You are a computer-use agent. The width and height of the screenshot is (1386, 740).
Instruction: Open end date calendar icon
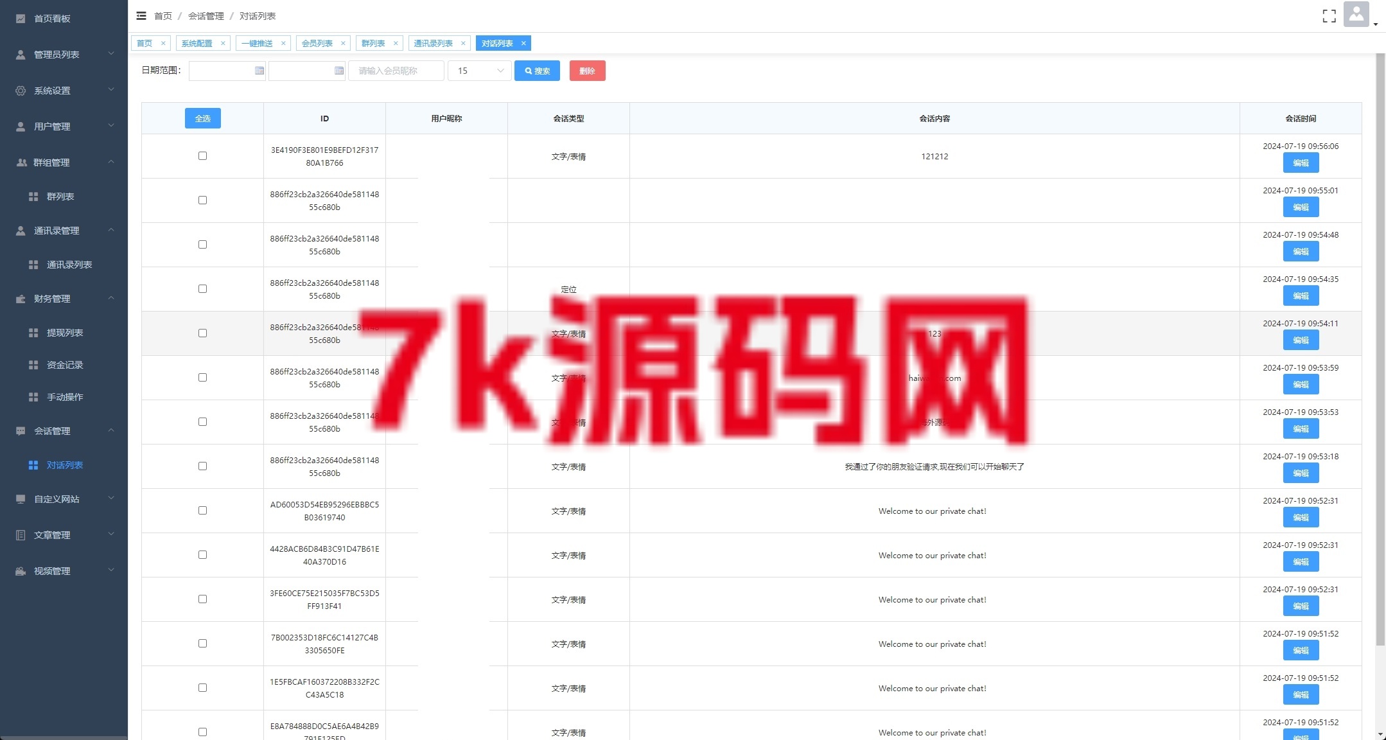(339, 71)
